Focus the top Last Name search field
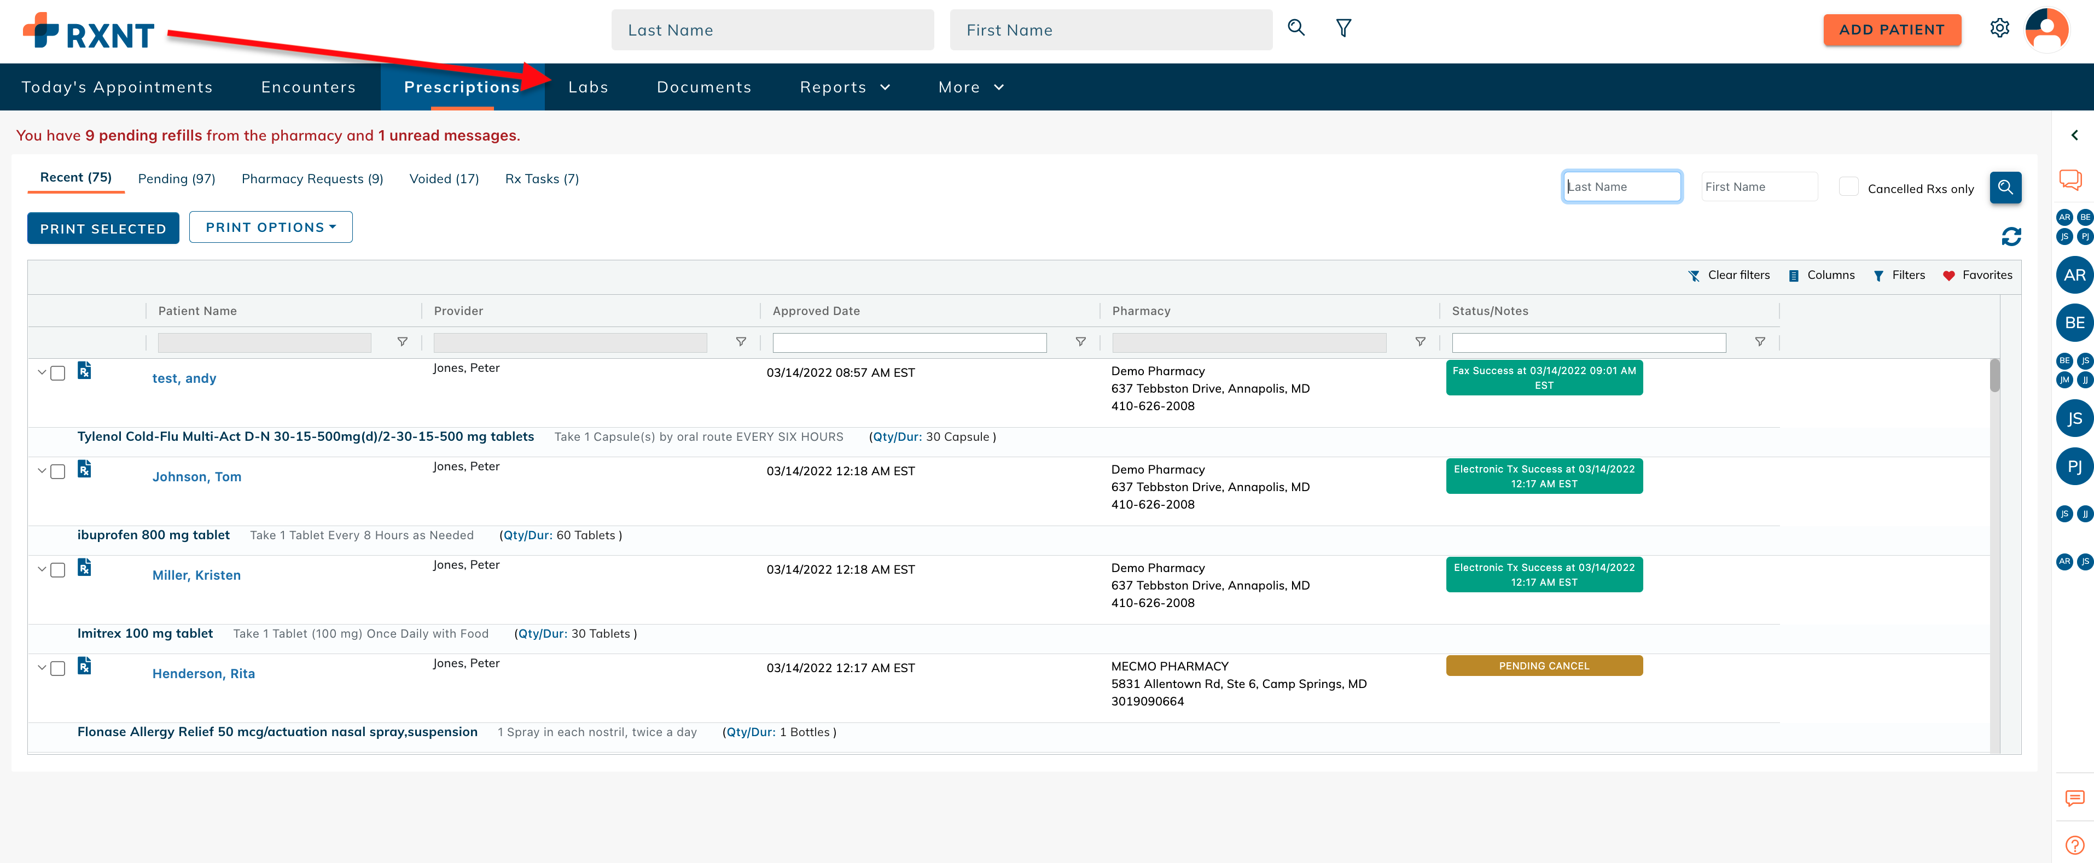This screenshot has width=2094, height=863. tap(772, 30)
